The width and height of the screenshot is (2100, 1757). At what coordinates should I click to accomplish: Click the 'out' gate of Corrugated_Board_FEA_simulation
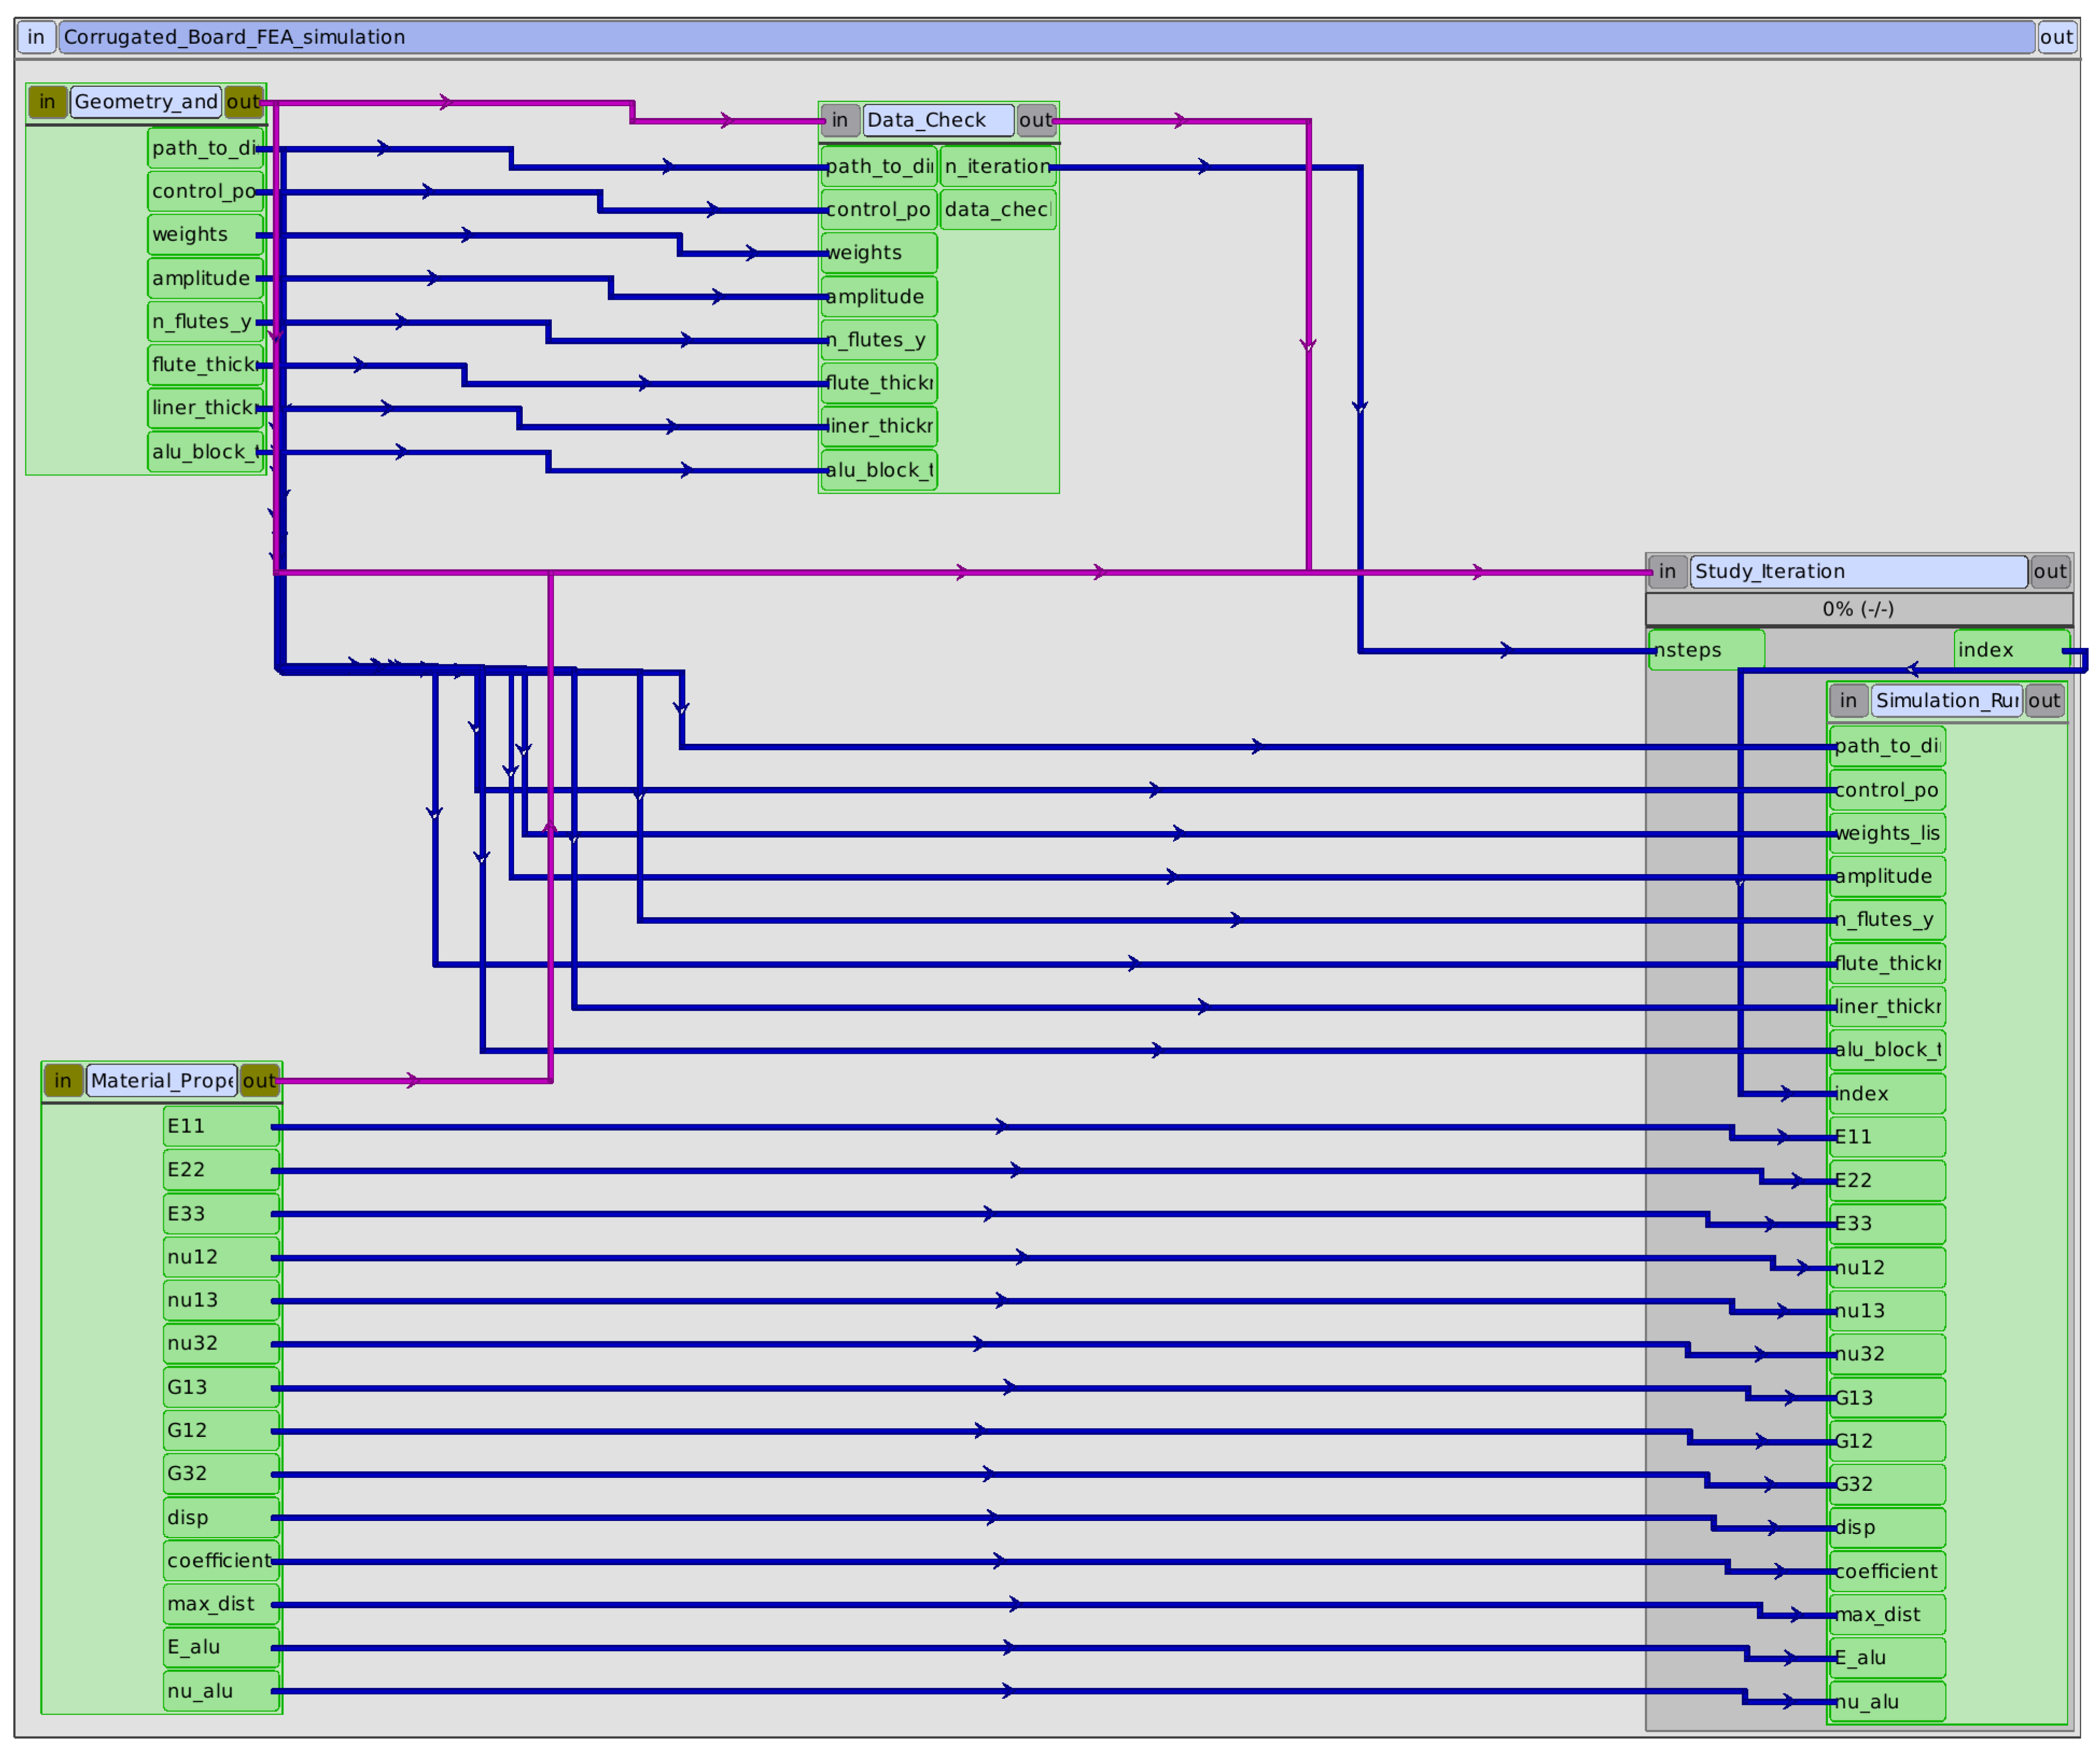[2056, 37]
